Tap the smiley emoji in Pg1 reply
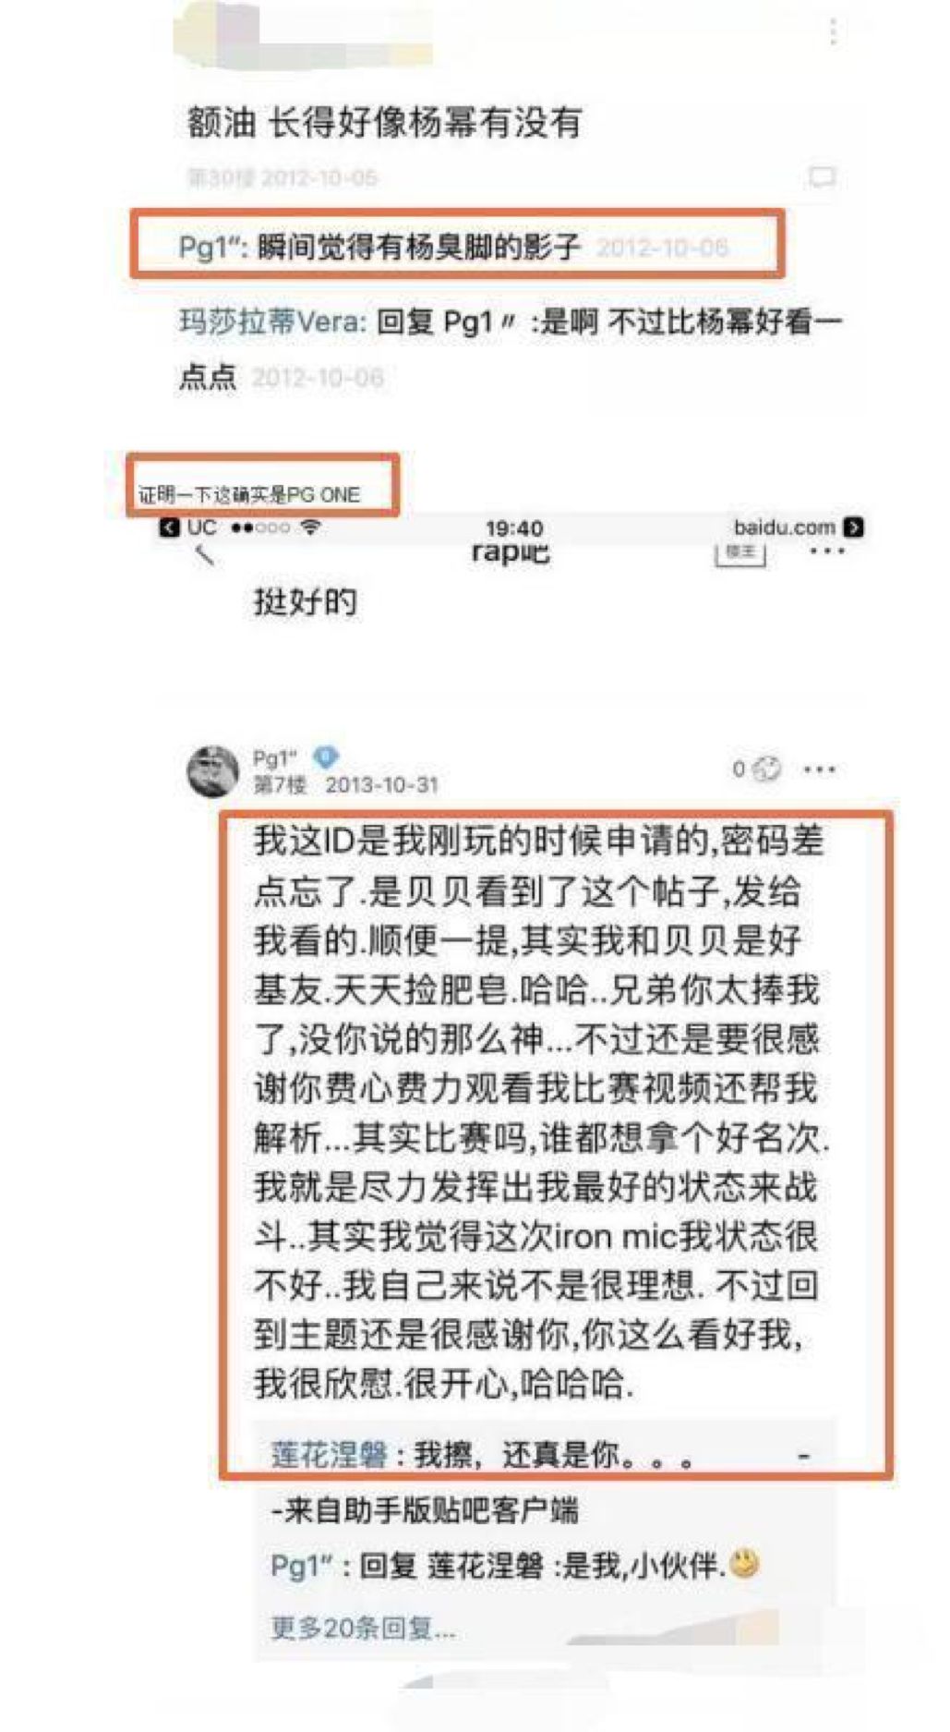950x1732 pixels. 744,1563
